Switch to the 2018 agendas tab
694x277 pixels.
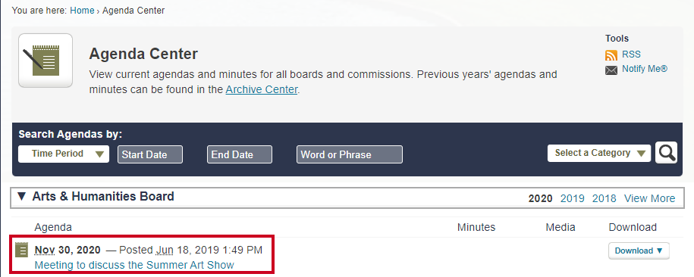click(x=605, y=198)
